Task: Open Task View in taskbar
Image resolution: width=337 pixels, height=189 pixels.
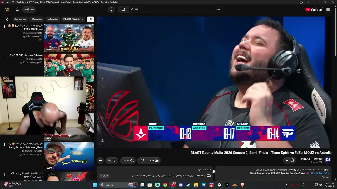Action: coord(142,185)
